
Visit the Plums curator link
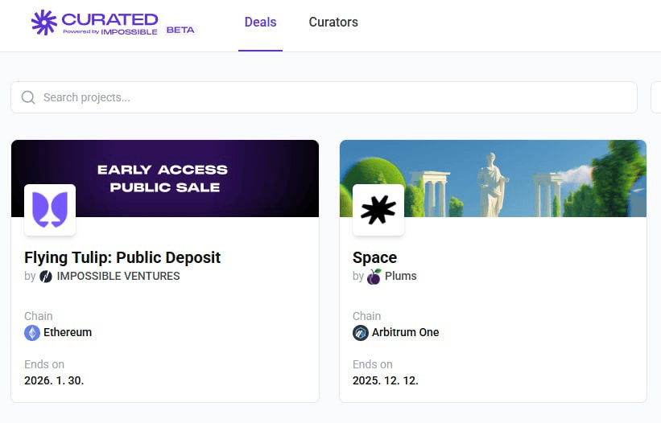coord(401,277)
